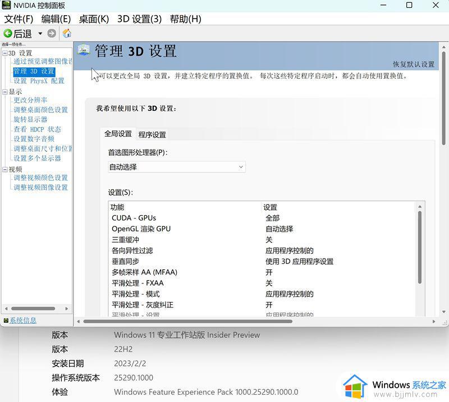
Task: Click the 25290.1000 OS build value
Action: pos(134,378)
